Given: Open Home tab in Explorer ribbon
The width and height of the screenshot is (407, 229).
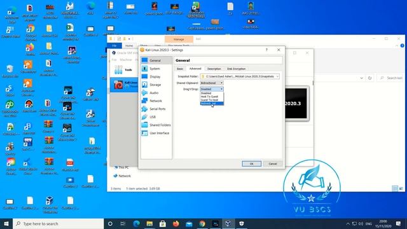Looking at the screenshot, I should click(129, 46).
